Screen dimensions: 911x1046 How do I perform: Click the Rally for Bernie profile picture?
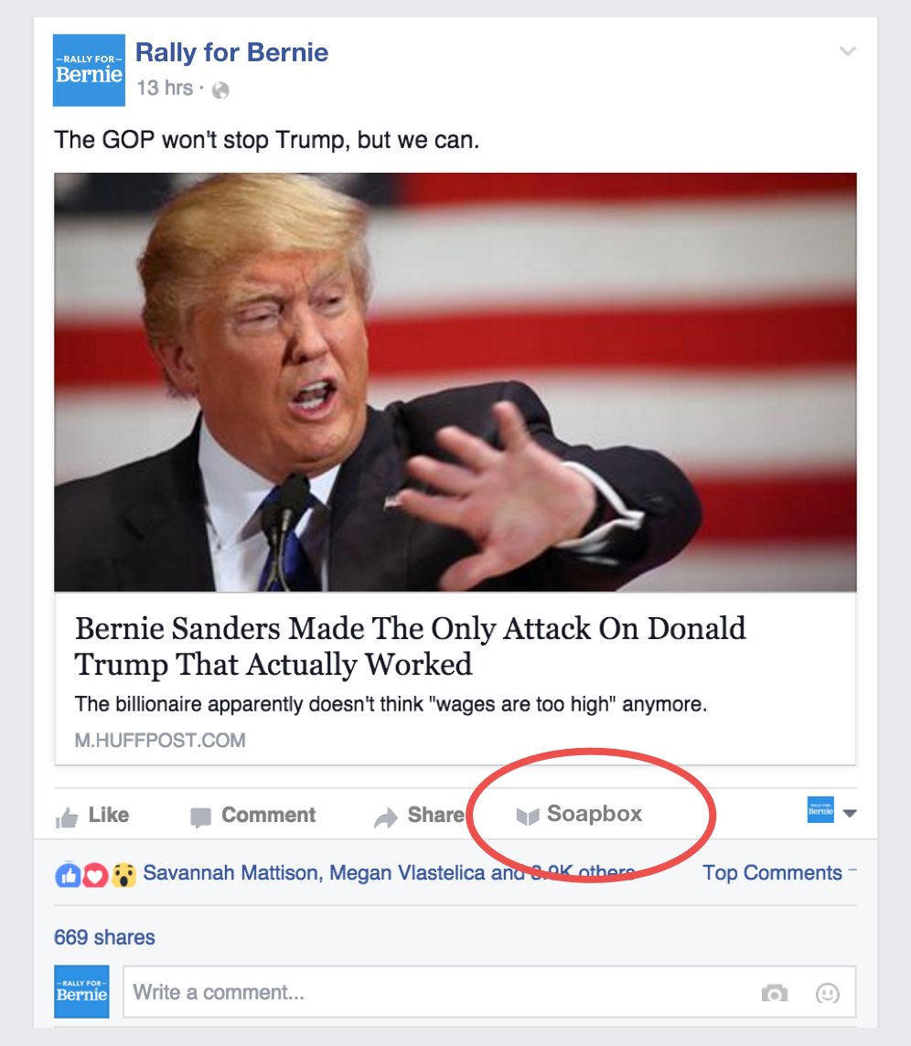pos(89,70)
